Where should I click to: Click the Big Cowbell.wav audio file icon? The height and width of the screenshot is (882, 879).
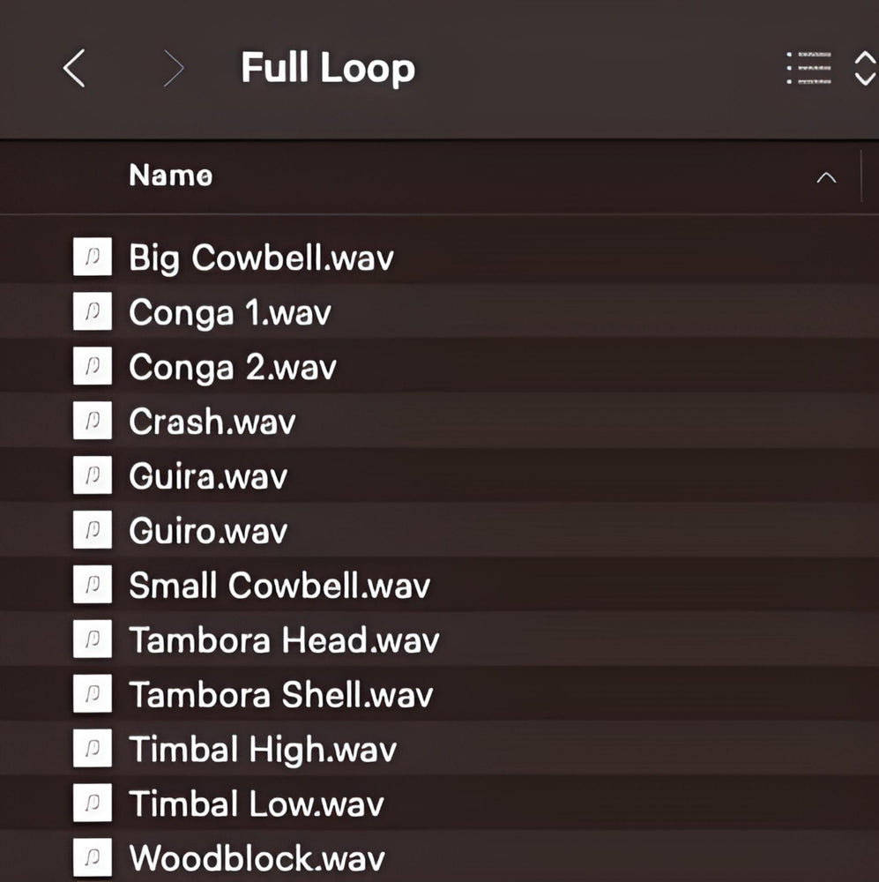[93, 258]
